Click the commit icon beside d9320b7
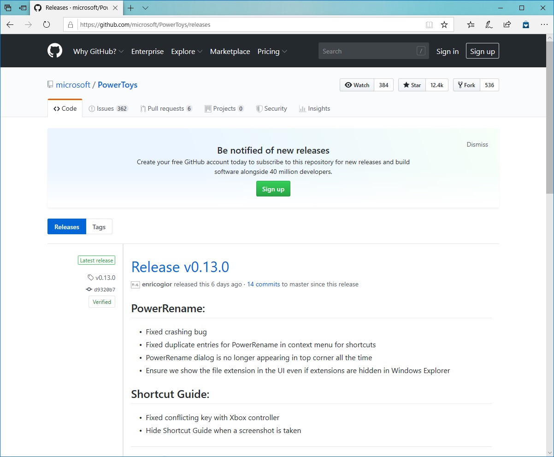Viewport: 554px width, 457px height. [x=89, y=290]
